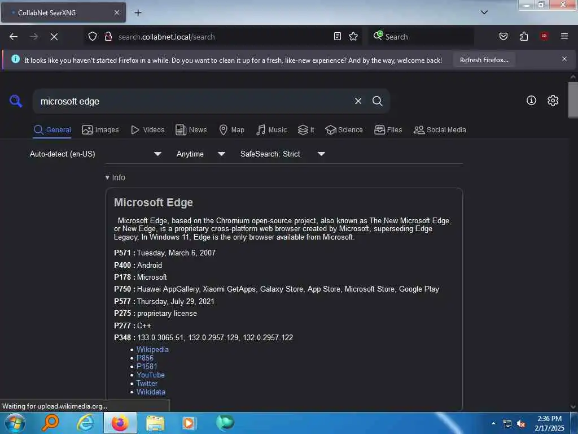The image size is (578, 434).
Task: Close the CollabNet SearXNG tab
Action: [x=116, y=12]
